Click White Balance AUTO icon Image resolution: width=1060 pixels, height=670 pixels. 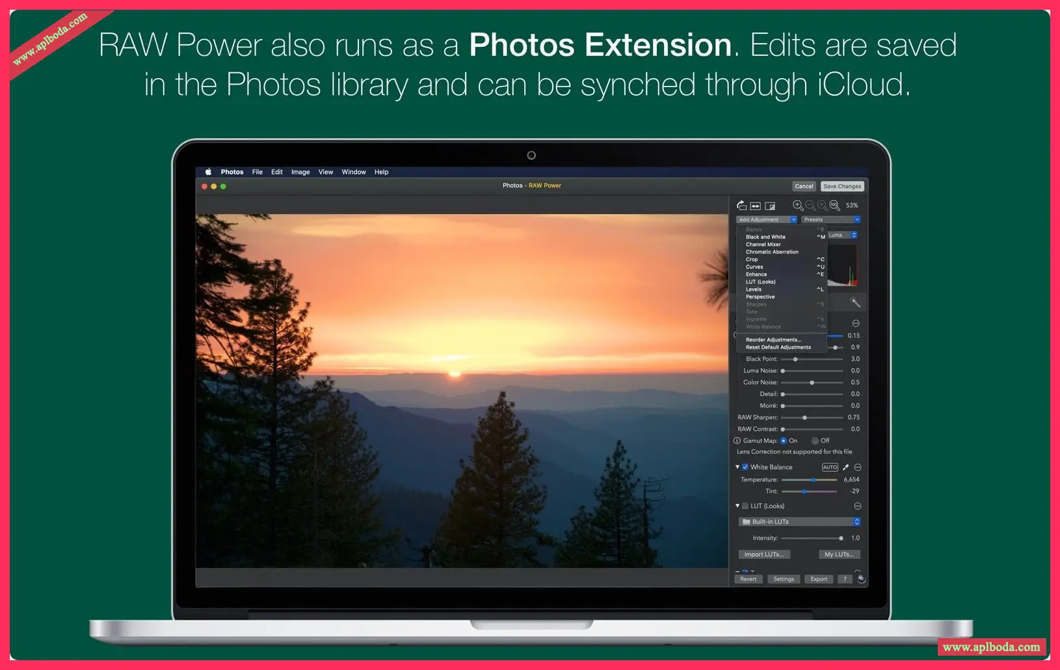(x=830, y=467)
